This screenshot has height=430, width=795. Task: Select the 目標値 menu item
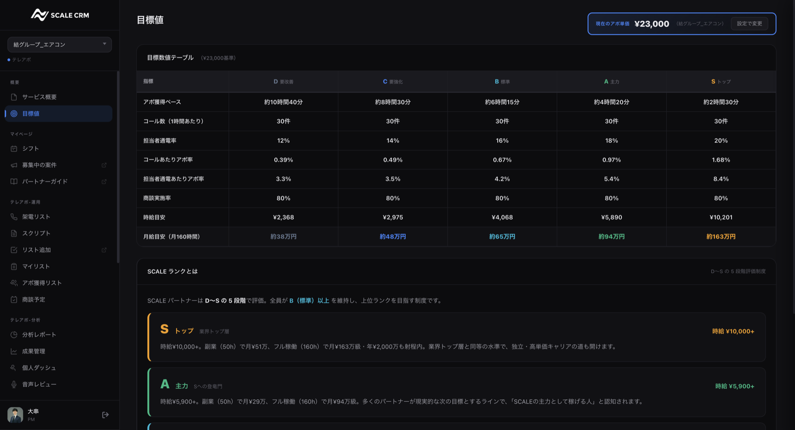(58, 114)
